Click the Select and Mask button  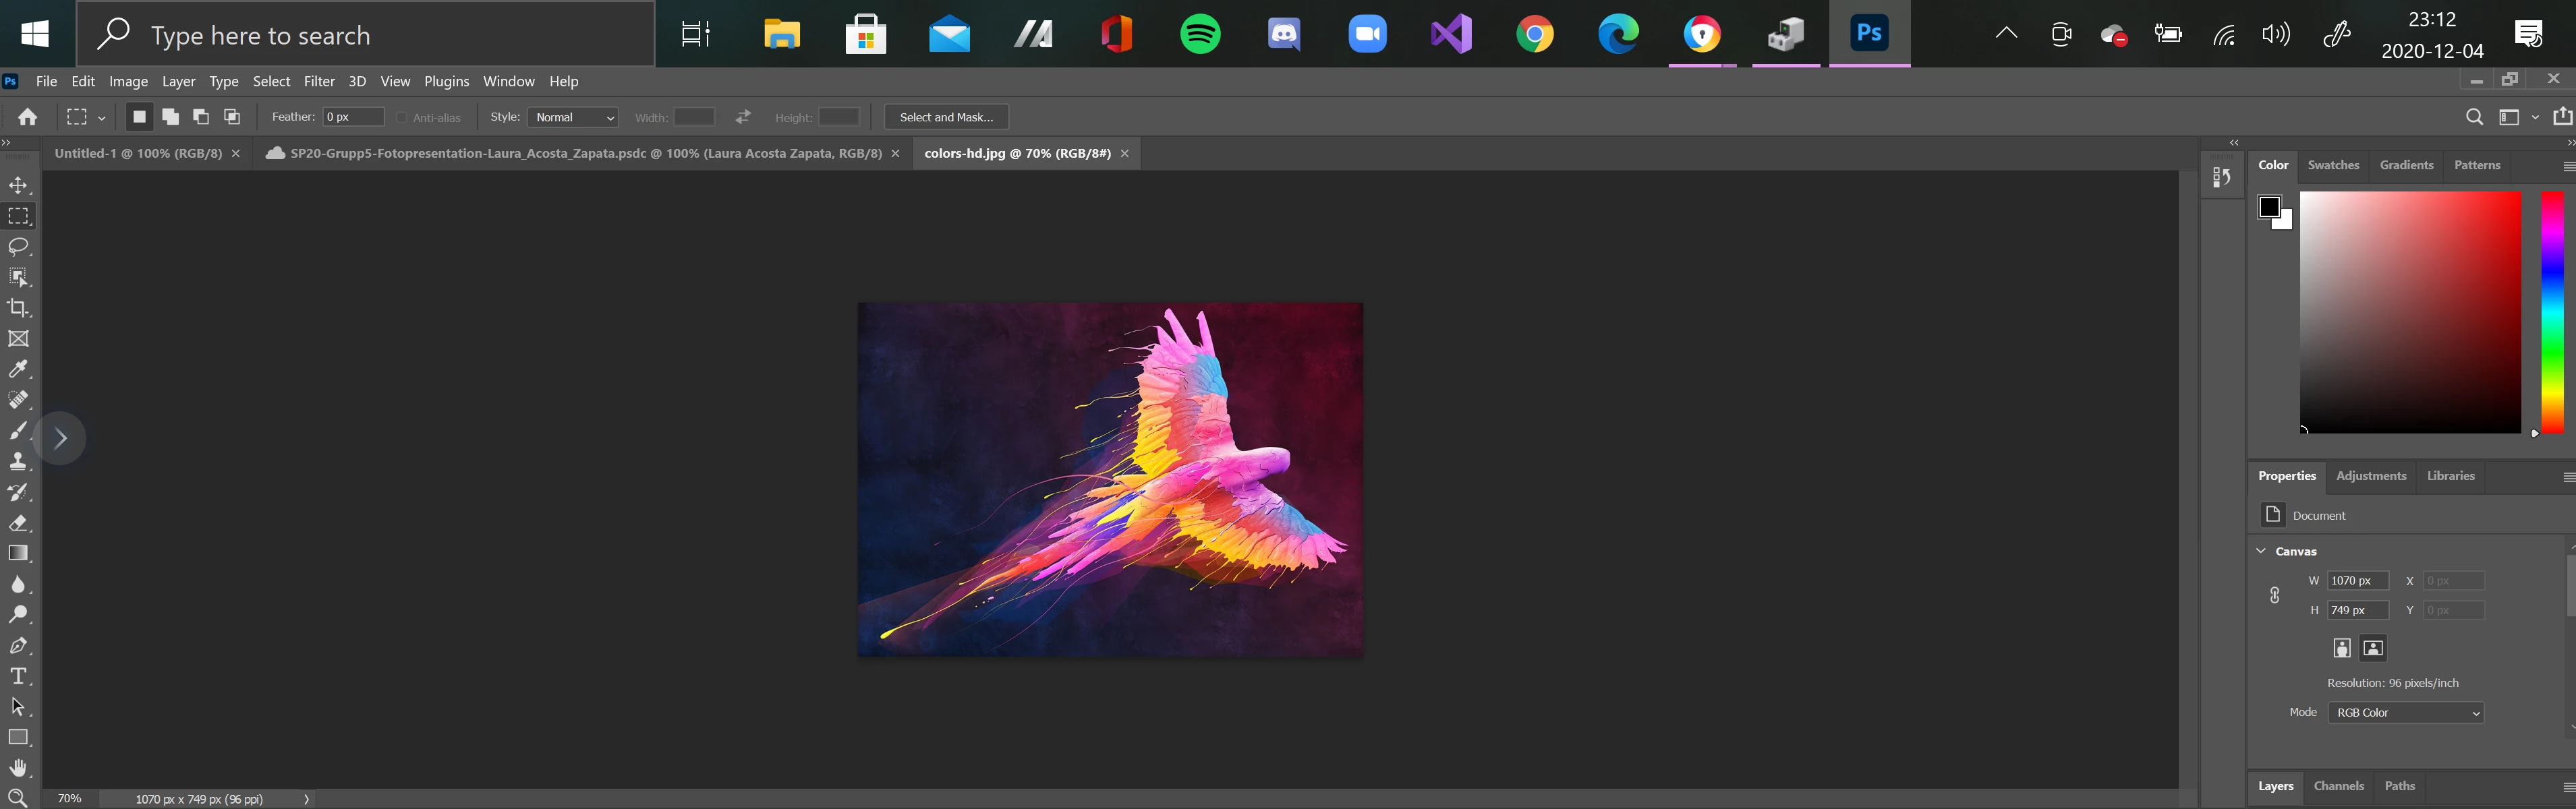click(x=946, y=117)
